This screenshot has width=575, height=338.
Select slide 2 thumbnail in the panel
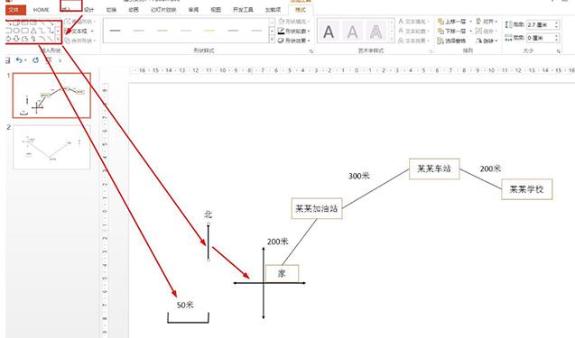(51, 147)
